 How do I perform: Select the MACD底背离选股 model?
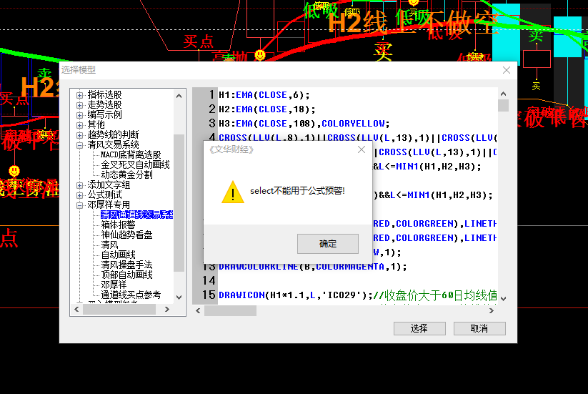(130, 154)
